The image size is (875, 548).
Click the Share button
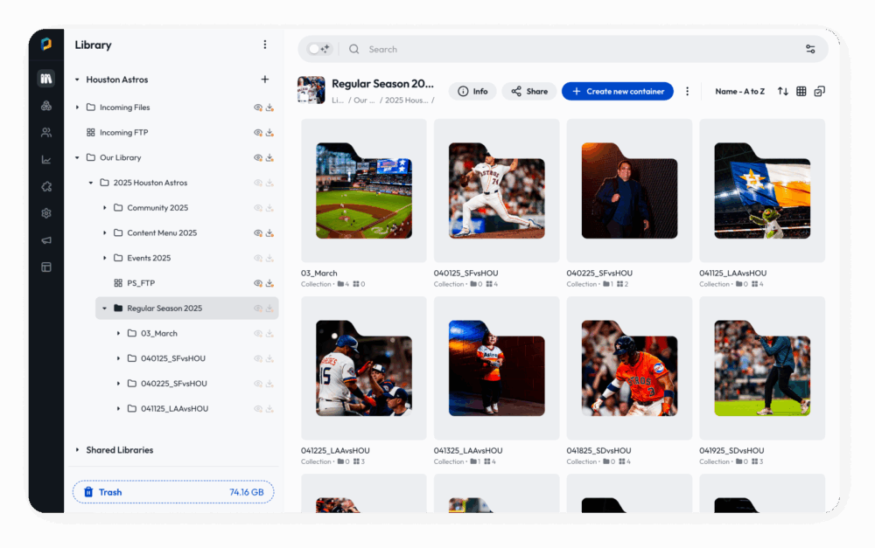coord(529,92)
